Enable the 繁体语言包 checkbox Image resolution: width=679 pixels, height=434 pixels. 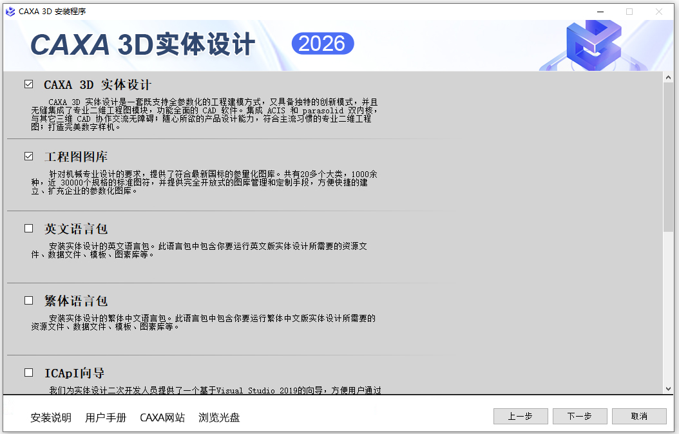click(28, 301)
